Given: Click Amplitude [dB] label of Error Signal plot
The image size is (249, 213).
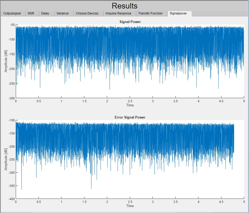Looking at the screenshot, I should [x=6, y=160].
